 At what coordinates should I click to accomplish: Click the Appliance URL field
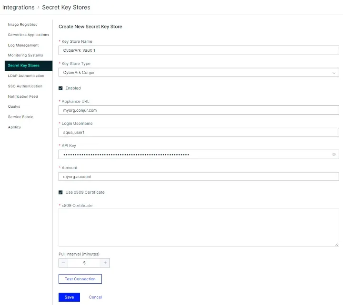click(x=199, y=110)
